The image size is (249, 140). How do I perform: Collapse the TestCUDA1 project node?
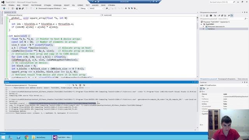[202, 24]
